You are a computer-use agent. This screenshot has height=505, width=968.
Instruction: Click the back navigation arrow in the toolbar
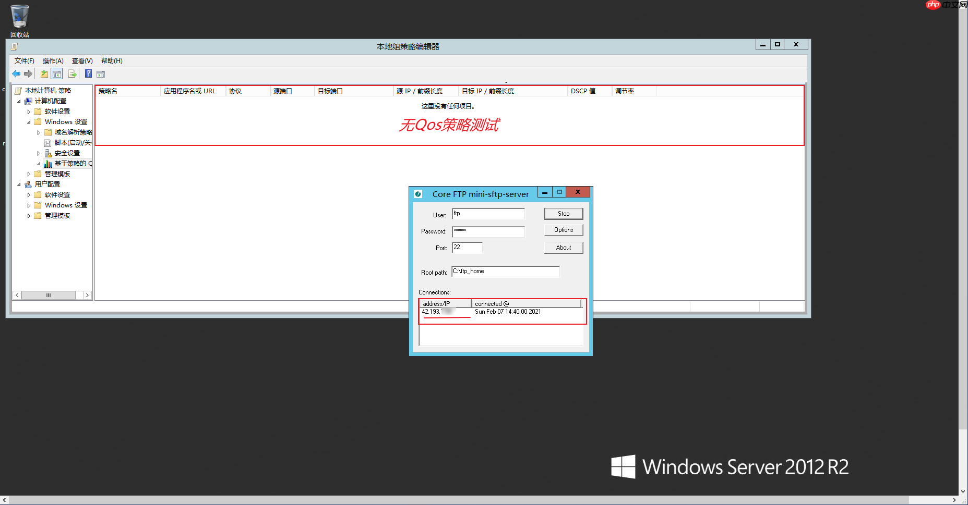point(16,73)
